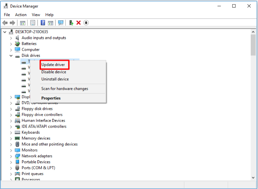
Task: Click the scrollbar up arrow
Action: pyautogui.click(x=253, y=32)
